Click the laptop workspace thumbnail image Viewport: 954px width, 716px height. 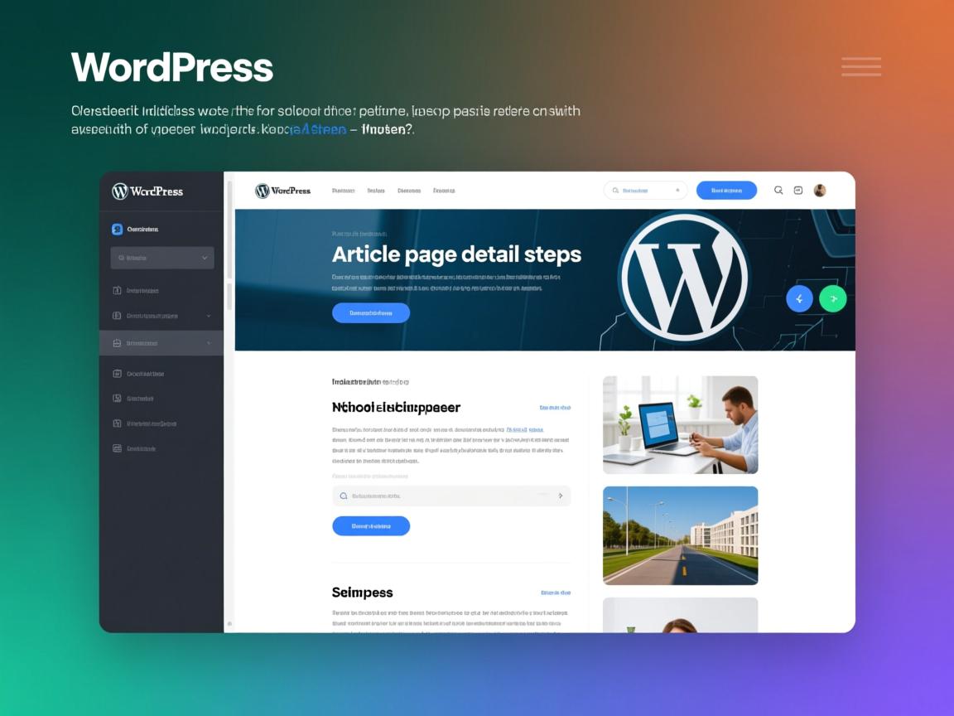coord(679,424)
